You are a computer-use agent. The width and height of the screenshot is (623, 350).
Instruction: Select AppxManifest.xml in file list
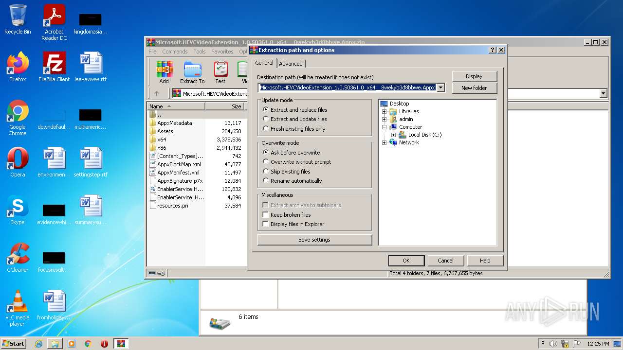(178, 173)
